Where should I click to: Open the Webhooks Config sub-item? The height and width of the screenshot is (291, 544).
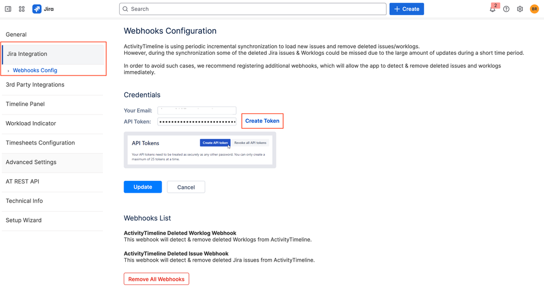pos(35,70)
